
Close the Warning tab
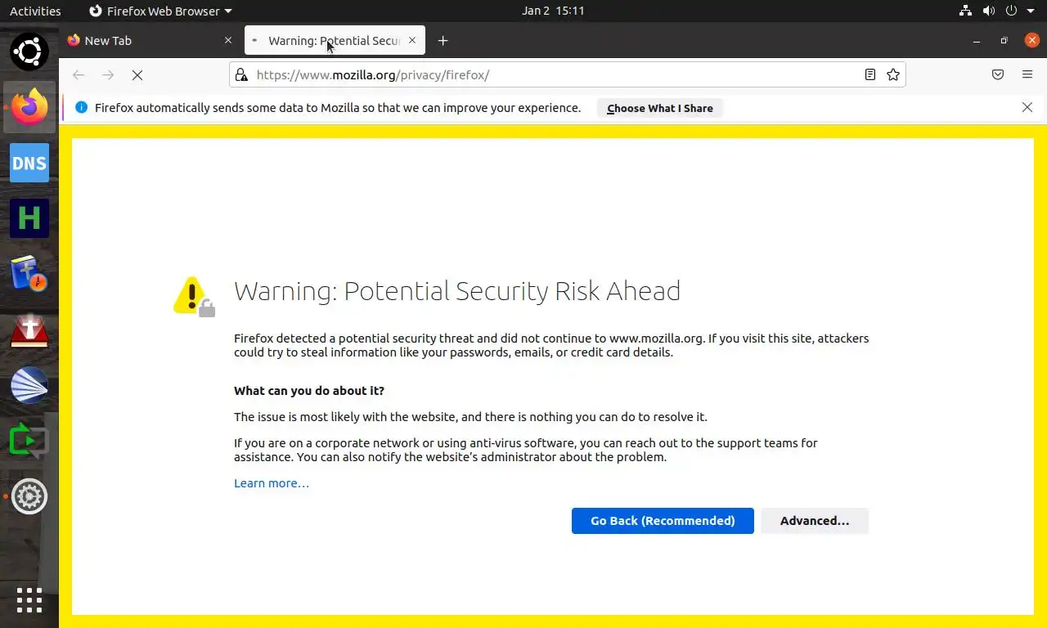coord(412,40)
